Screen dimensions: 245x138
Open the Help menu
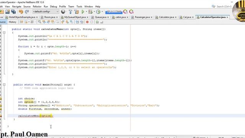pos(98,7)
